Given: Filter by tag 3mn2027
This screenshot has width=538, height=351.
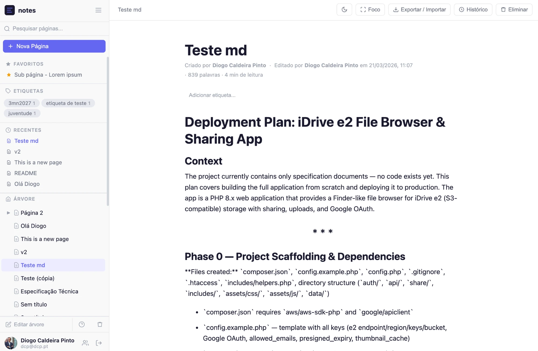Looking at the screenshot, I should 22,103.
